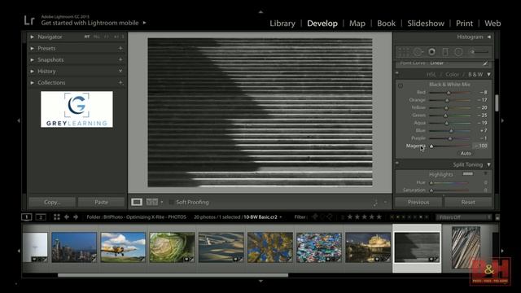Click the Previous button
This screenshot has width=521, height=293.
point(418,202)
